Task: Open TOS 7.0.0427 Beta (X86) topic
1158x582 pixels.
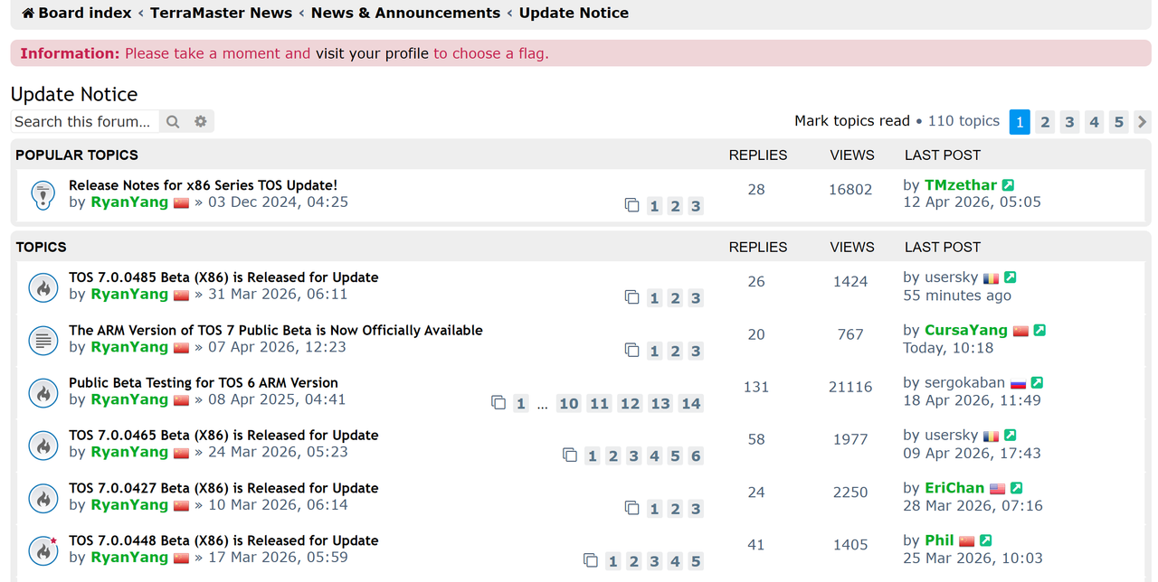Action: point(223,488)
